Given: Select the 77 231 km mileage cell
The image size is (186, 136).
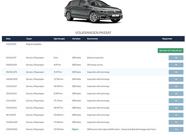Looking at the screenshot, I should pos(58,101).
